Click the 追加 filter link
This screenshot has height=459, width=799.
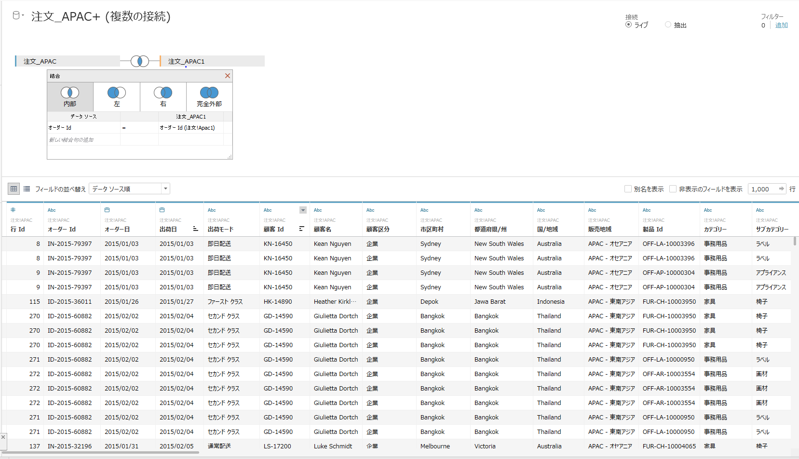point(781,26)
